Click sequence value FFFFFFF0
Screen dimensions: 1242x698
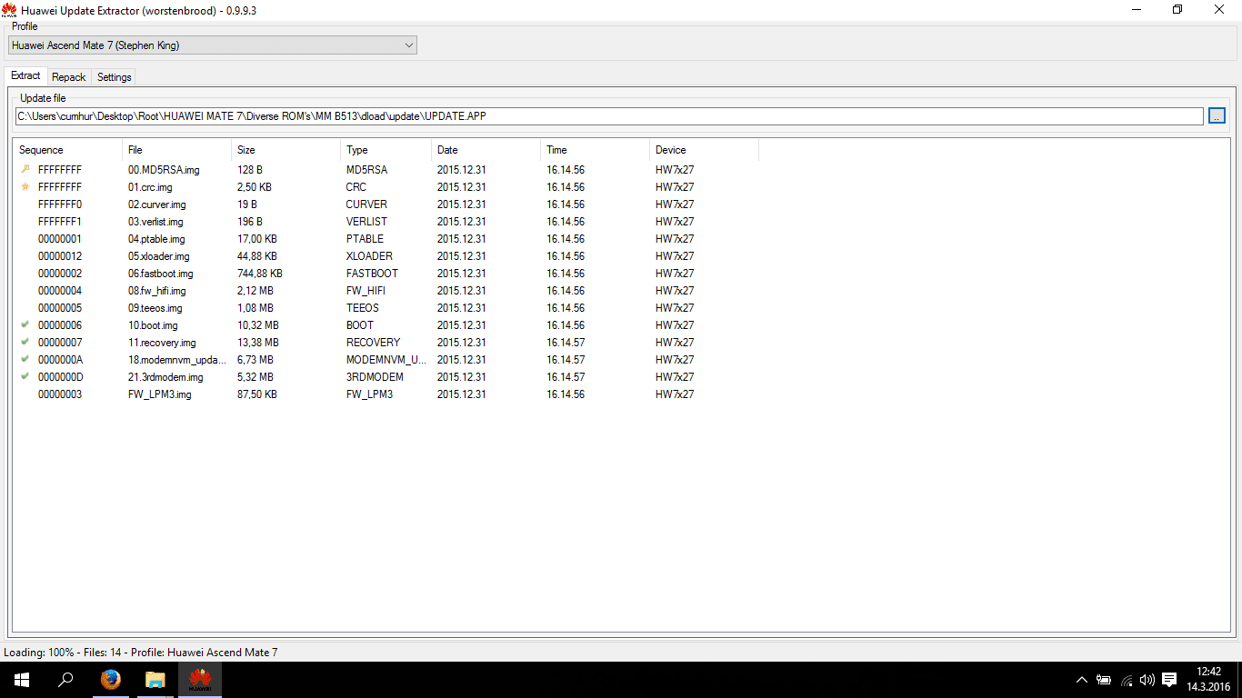point(60,204)
